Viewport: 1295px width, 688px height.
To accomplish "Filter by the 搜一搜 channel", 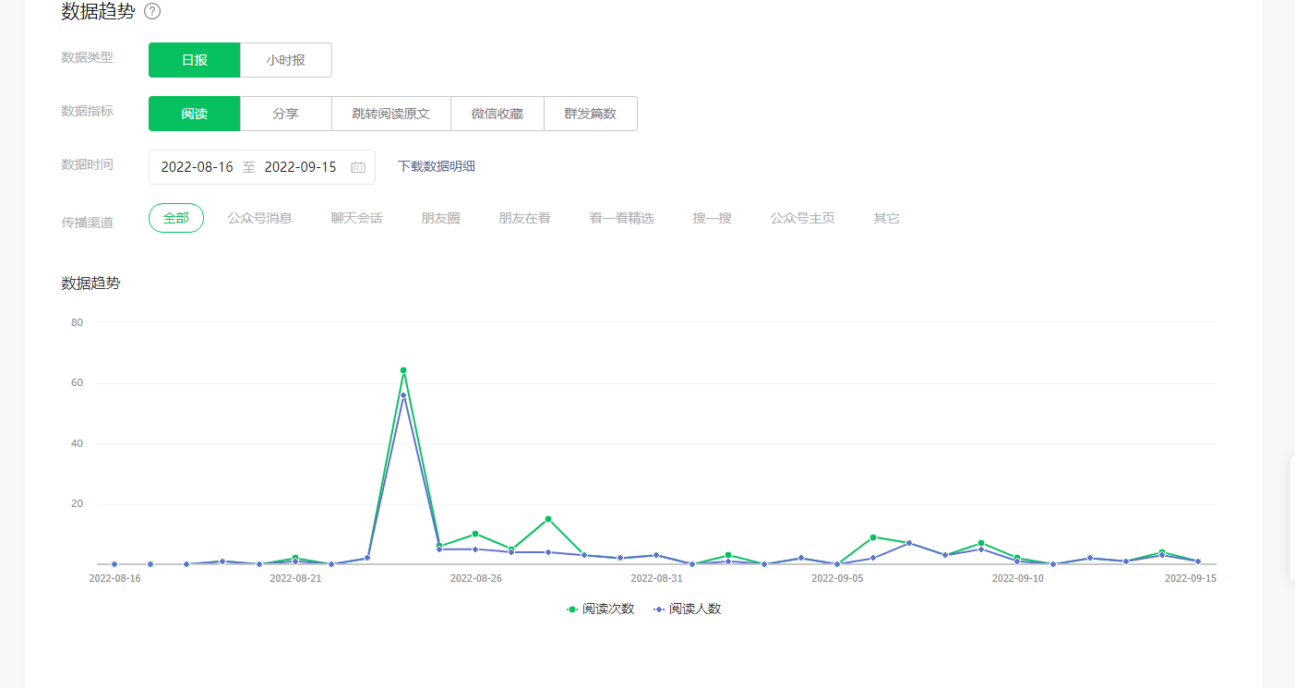I will (x=713, y=218).
